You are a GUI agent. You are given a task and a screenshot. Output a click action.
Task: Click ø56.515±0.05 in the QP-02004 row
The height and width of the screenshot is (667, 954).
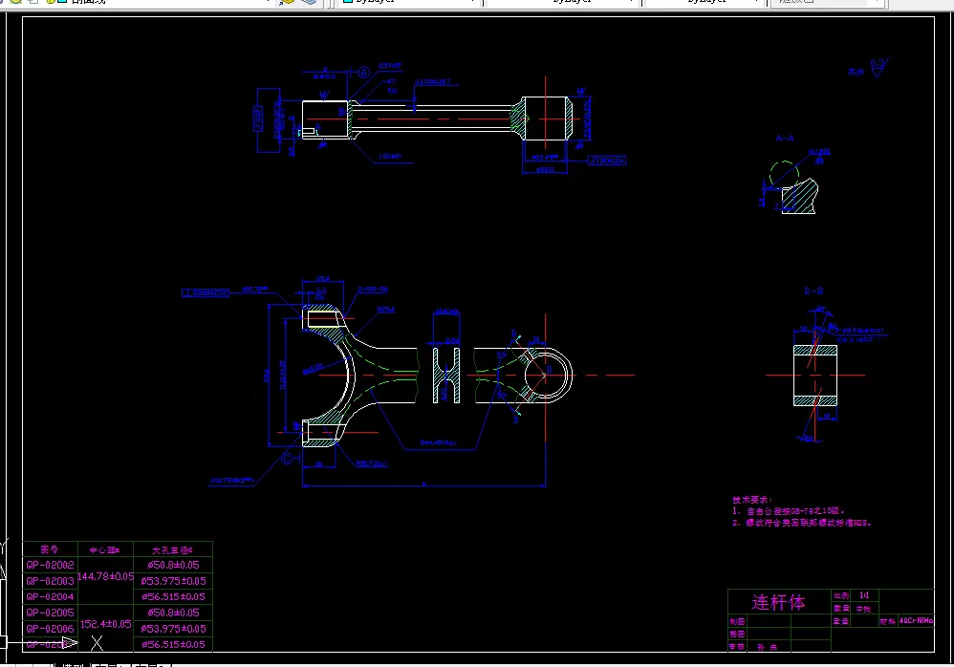173,596
